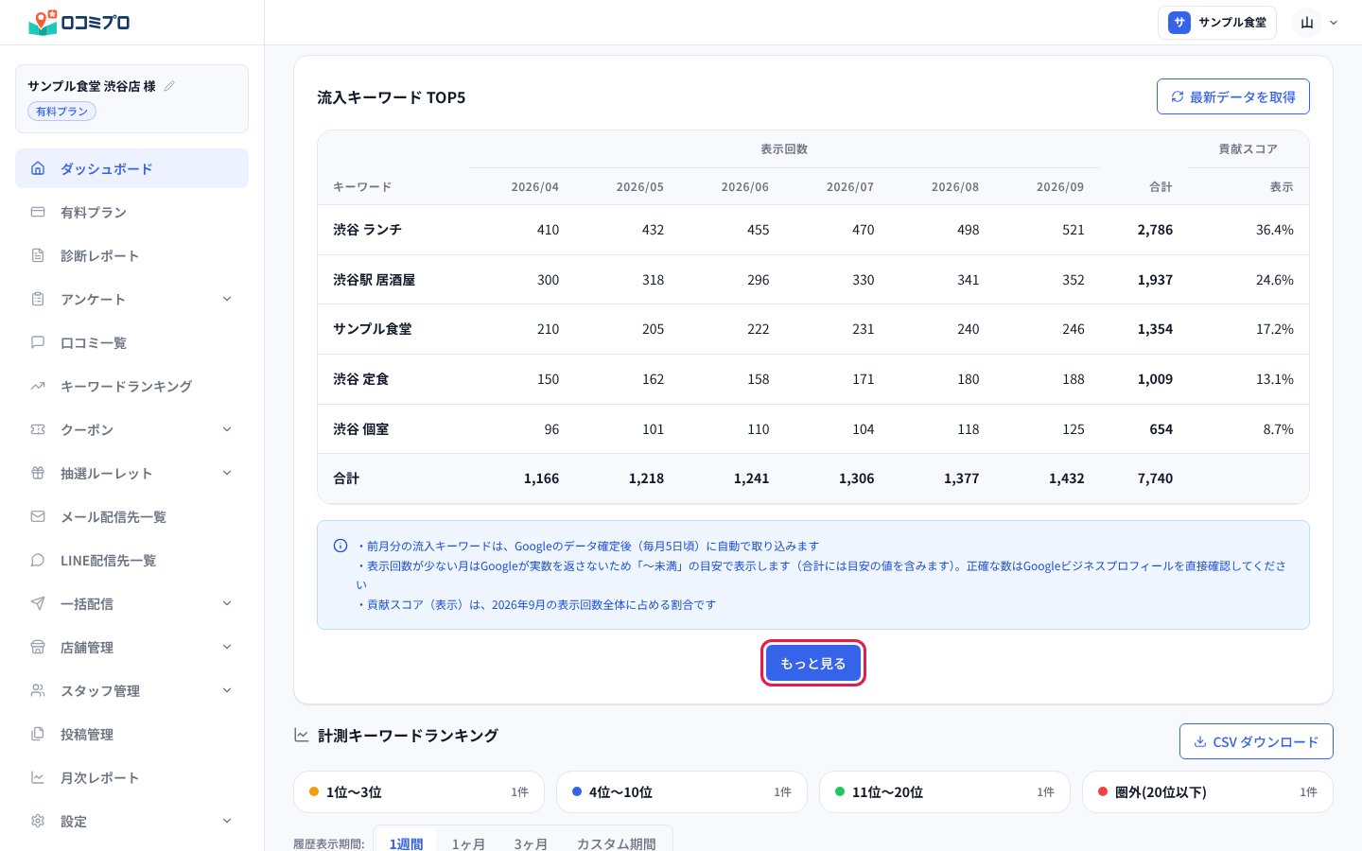The image size is (1362, 851).
Task: Click the speech bubble icon beside 口コミ一覧
Action: [38, 342]
